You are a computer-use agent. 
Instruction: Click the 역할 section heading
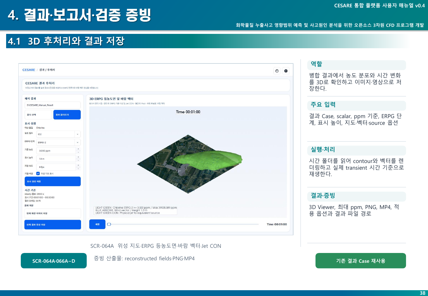pos(316,64)
